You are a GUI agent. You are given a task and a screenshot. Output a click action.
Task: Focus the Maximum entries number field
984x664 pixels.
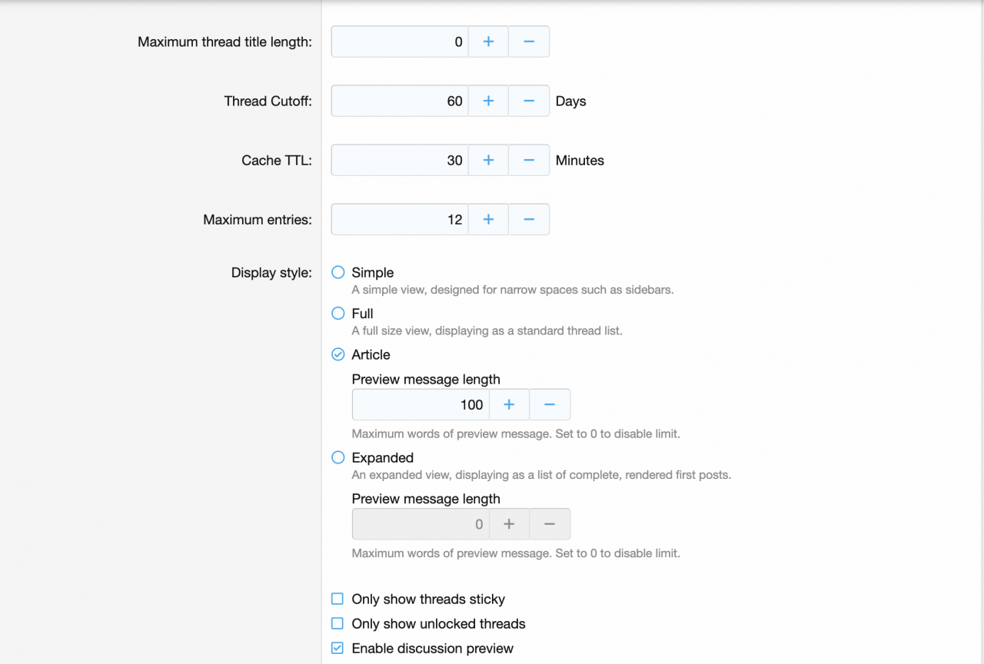pyautogui.click(x=400, y=219)
